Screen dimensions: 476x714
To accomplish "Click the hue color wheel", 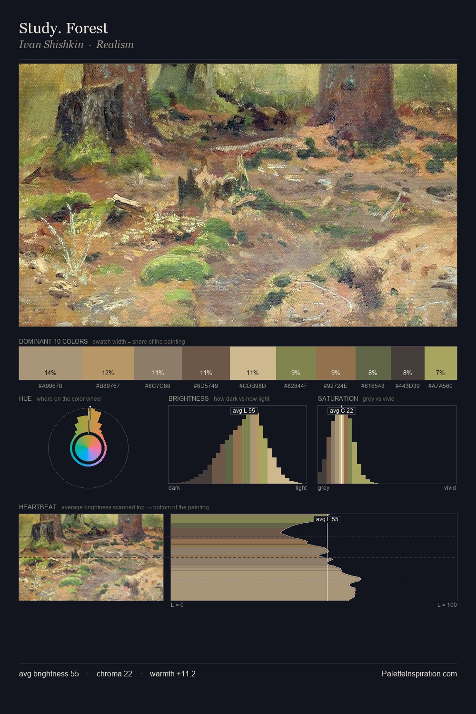I will click(x=88, y=448).
